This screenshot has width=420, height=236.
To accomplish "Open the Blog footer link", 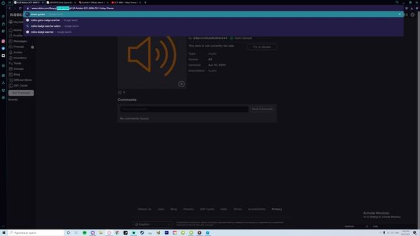I will click(x=173, y=209).
